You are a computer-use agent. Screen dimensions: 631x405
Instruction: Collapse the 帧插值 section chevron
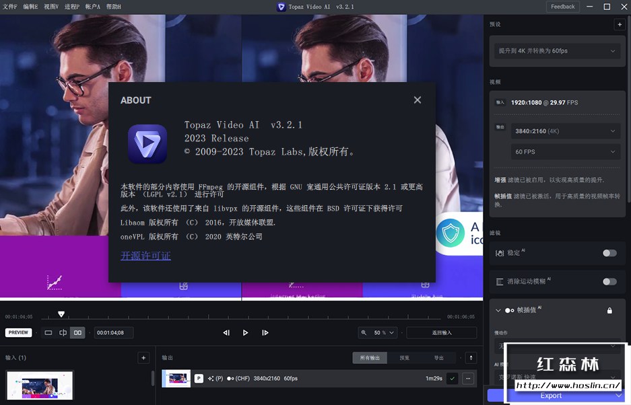coord(498,310)
